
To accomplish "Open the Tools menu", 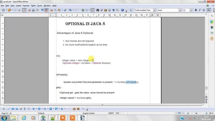I will pyautogui.click(x=40, y=6).
